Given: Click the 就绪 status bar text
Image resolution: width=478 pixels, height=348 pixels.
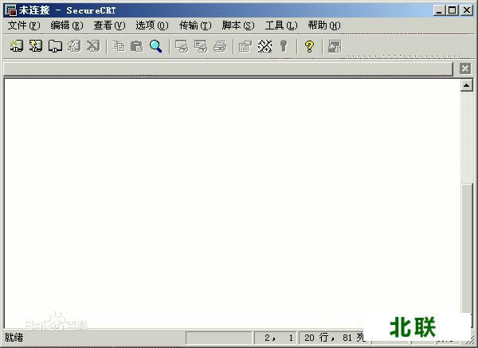Looking at the screenshot, I should pos(14,338).
